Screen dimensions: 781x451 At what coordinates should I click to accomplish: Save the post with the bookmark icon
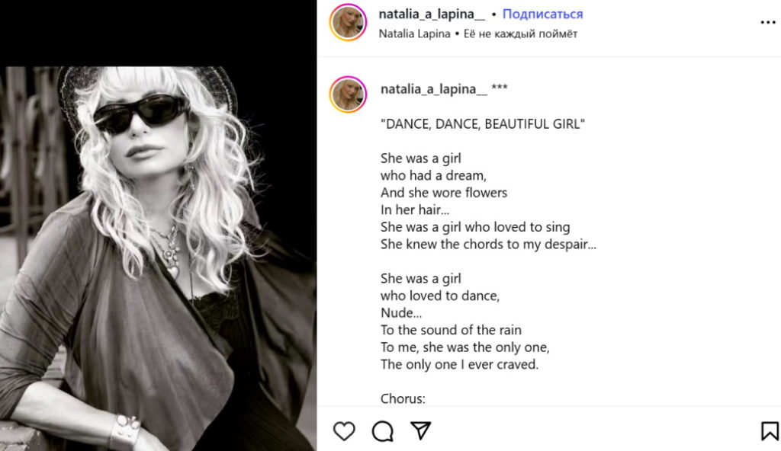click(770, 431)
